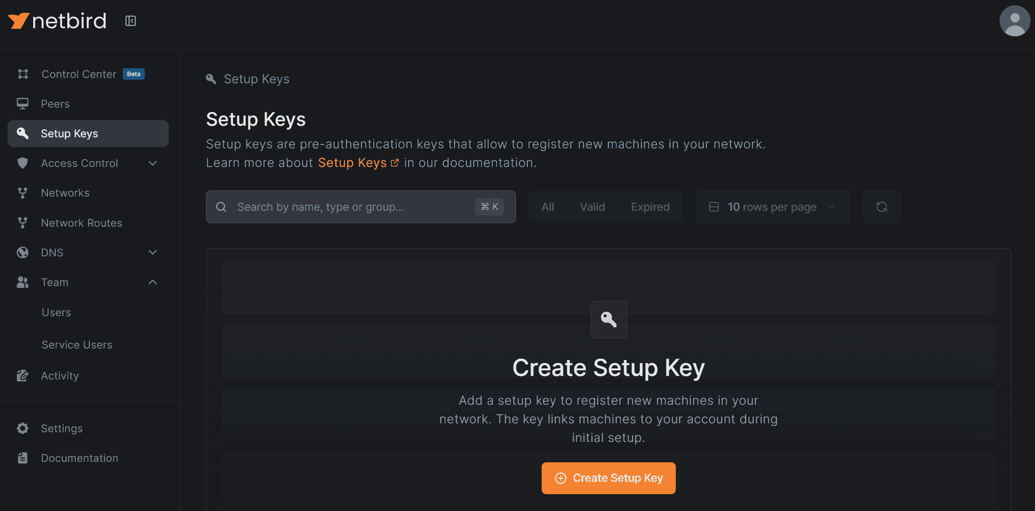
Task: Open Service Users in sidebar
Action: pos(77,345)
